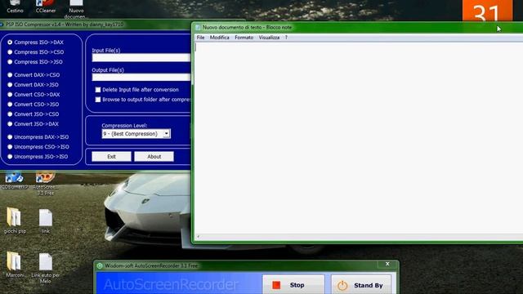Click Stand By in AutoScreenRecorder
This screenshot has height=294, width=523.
[x=361, y=285]
